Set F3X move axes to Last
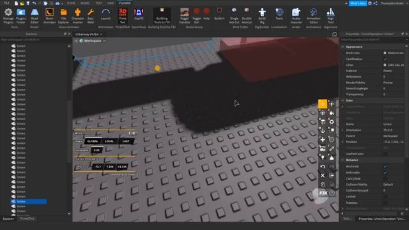 coord(126,141)
